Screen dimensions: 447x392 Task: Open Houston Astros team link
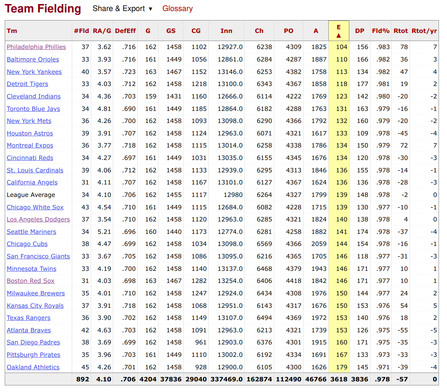30,133
